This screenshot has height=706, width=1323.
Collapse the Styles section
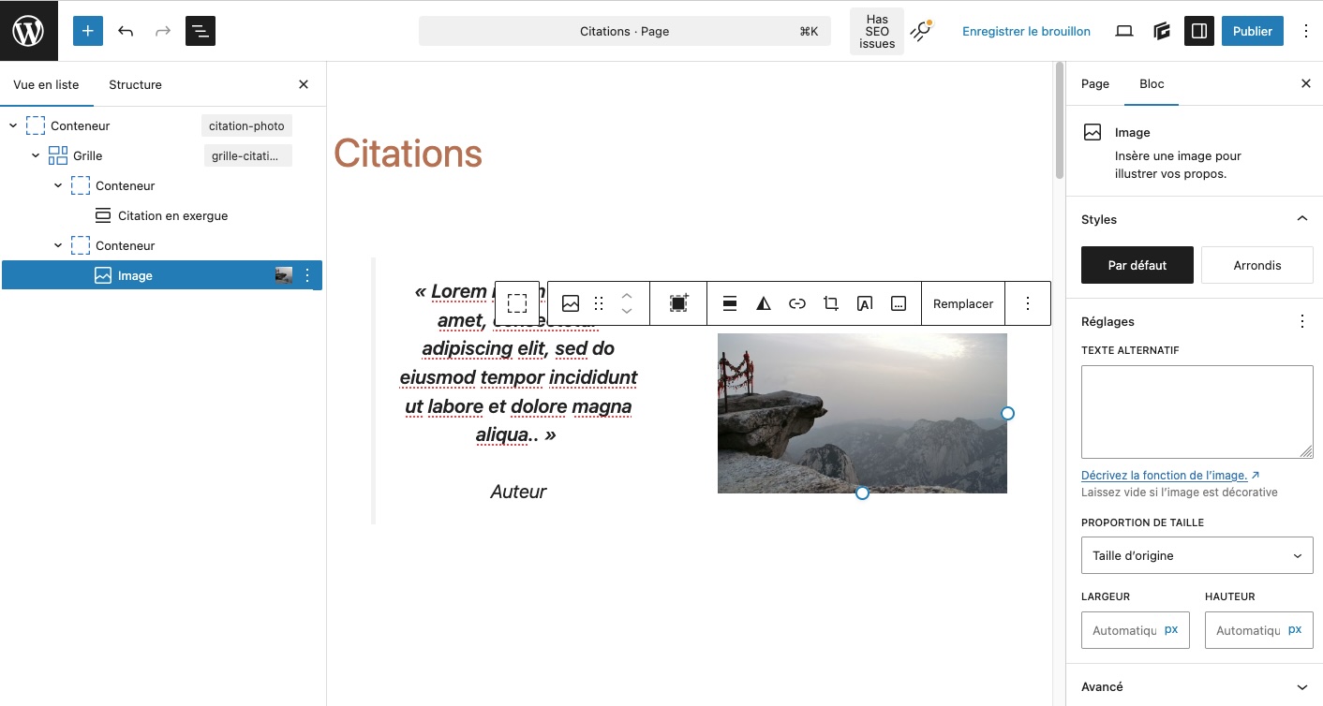tap(1301, 218)
